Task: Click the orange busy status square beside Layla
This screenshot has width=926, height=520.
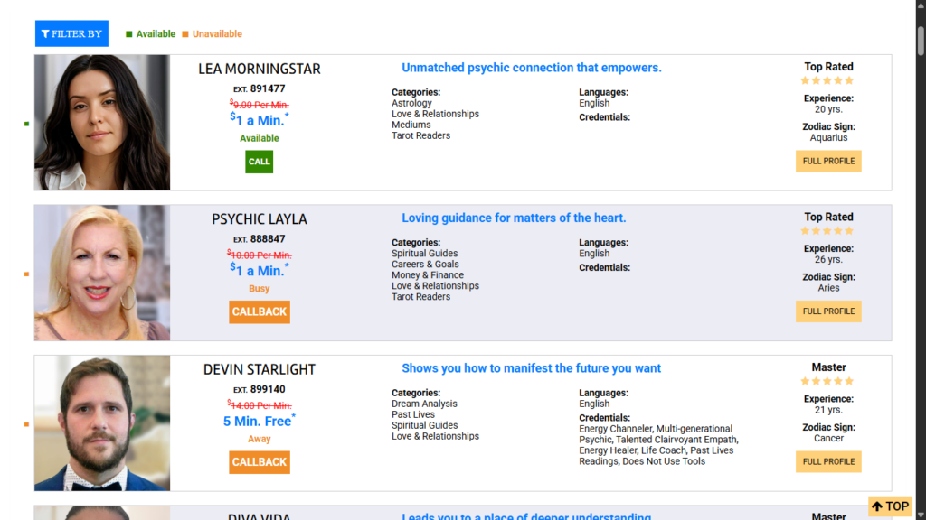Action: [x=26, y=274]
